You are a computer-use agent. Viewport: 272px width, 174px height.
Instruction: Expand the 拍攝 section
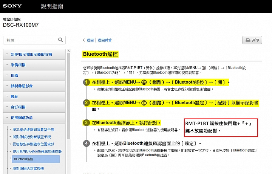pos(34,75)
